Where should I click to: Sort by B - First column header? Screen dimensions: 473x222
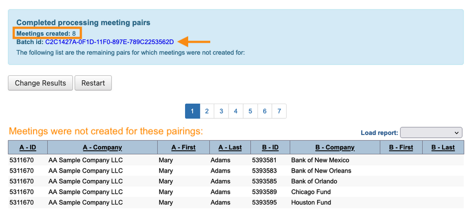pos(401,148)
